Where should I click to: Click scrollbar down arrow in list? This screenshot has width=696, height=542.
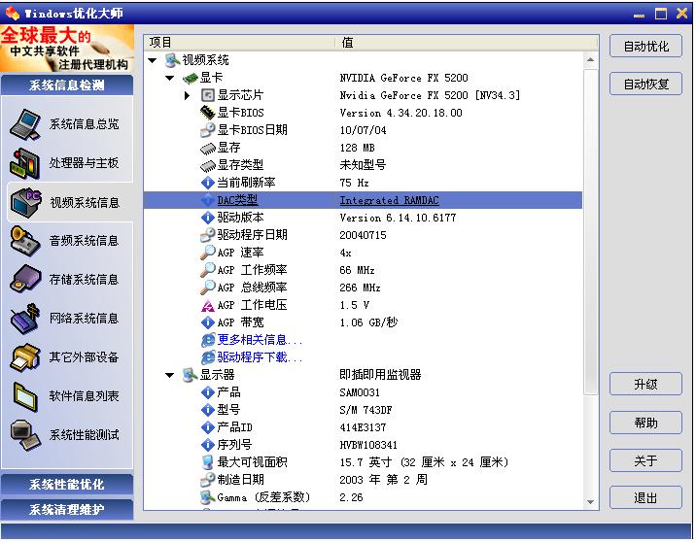pos(590,501)
